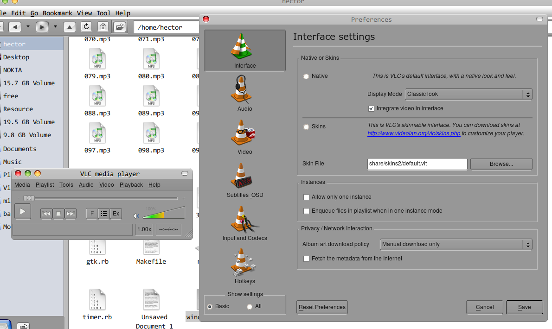Select All show settings radio
The height and width of the screenshot is (329, 552).
[x=250, y=306]
